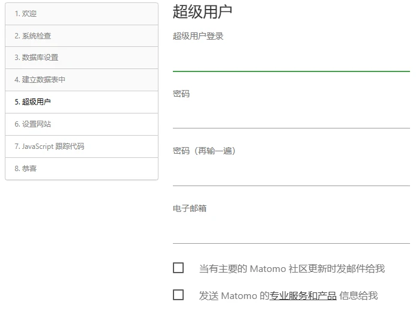Screen dimensions: 416x314
Task: Focus the 超级用户登录 input field
Action: (291, 60)
